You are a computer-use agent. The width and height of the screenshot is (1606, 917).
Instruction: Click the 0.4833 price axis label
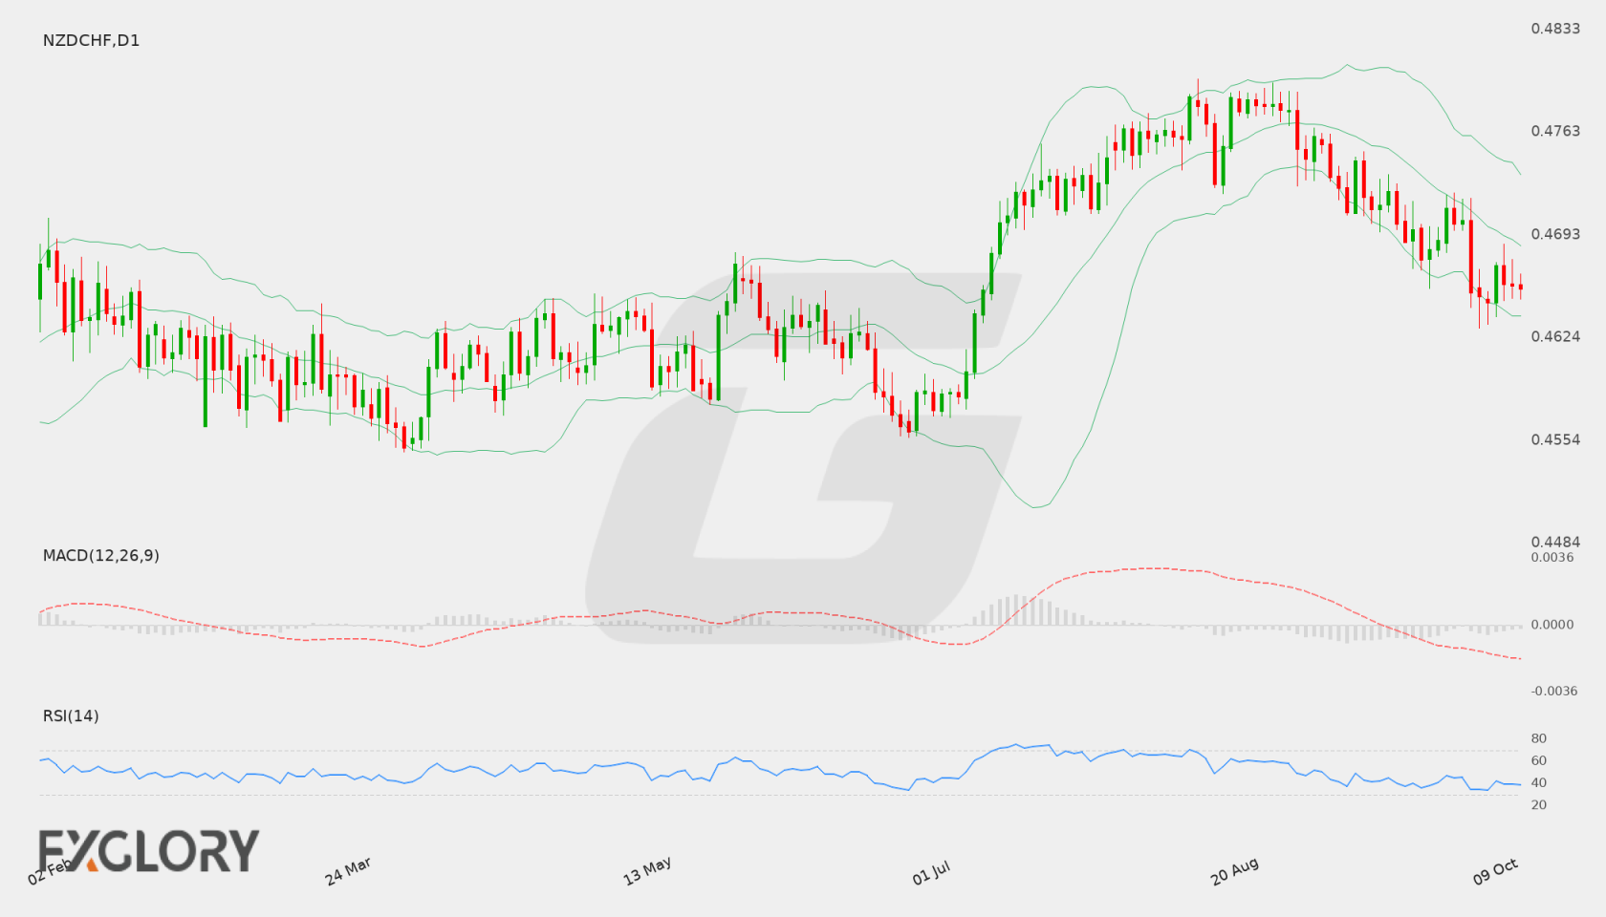coord(1555,29)
